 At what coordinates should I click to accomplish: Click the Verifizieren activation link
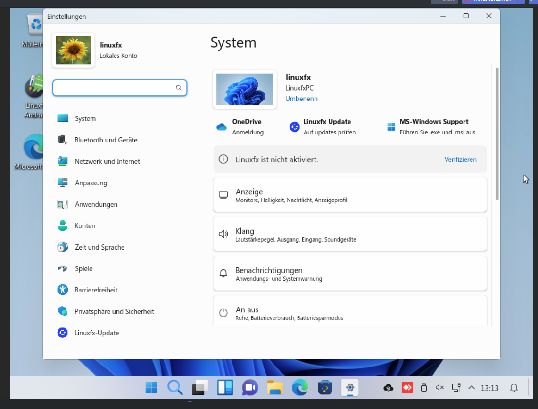(x=460, y=159)
